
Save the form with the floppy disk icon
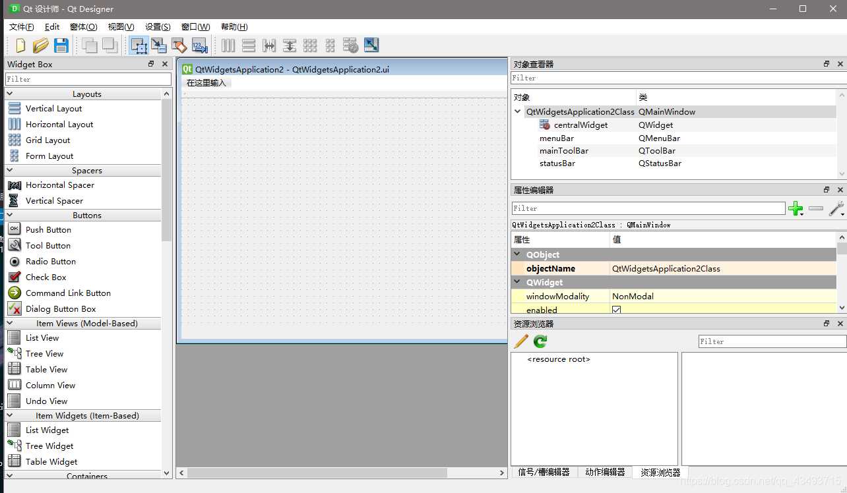click(x=61, y=45)
